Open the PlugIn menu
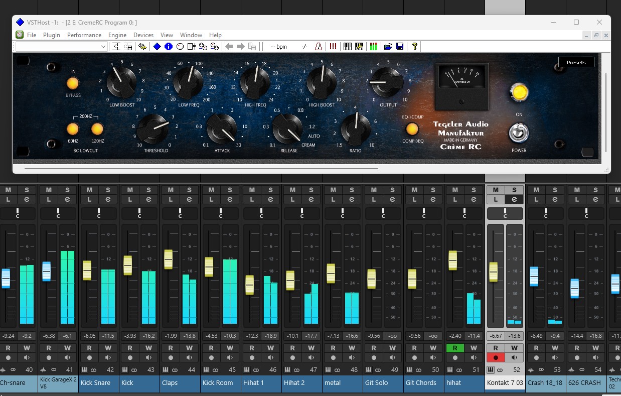Screen dimensions: 621x396 coord(52,35)
